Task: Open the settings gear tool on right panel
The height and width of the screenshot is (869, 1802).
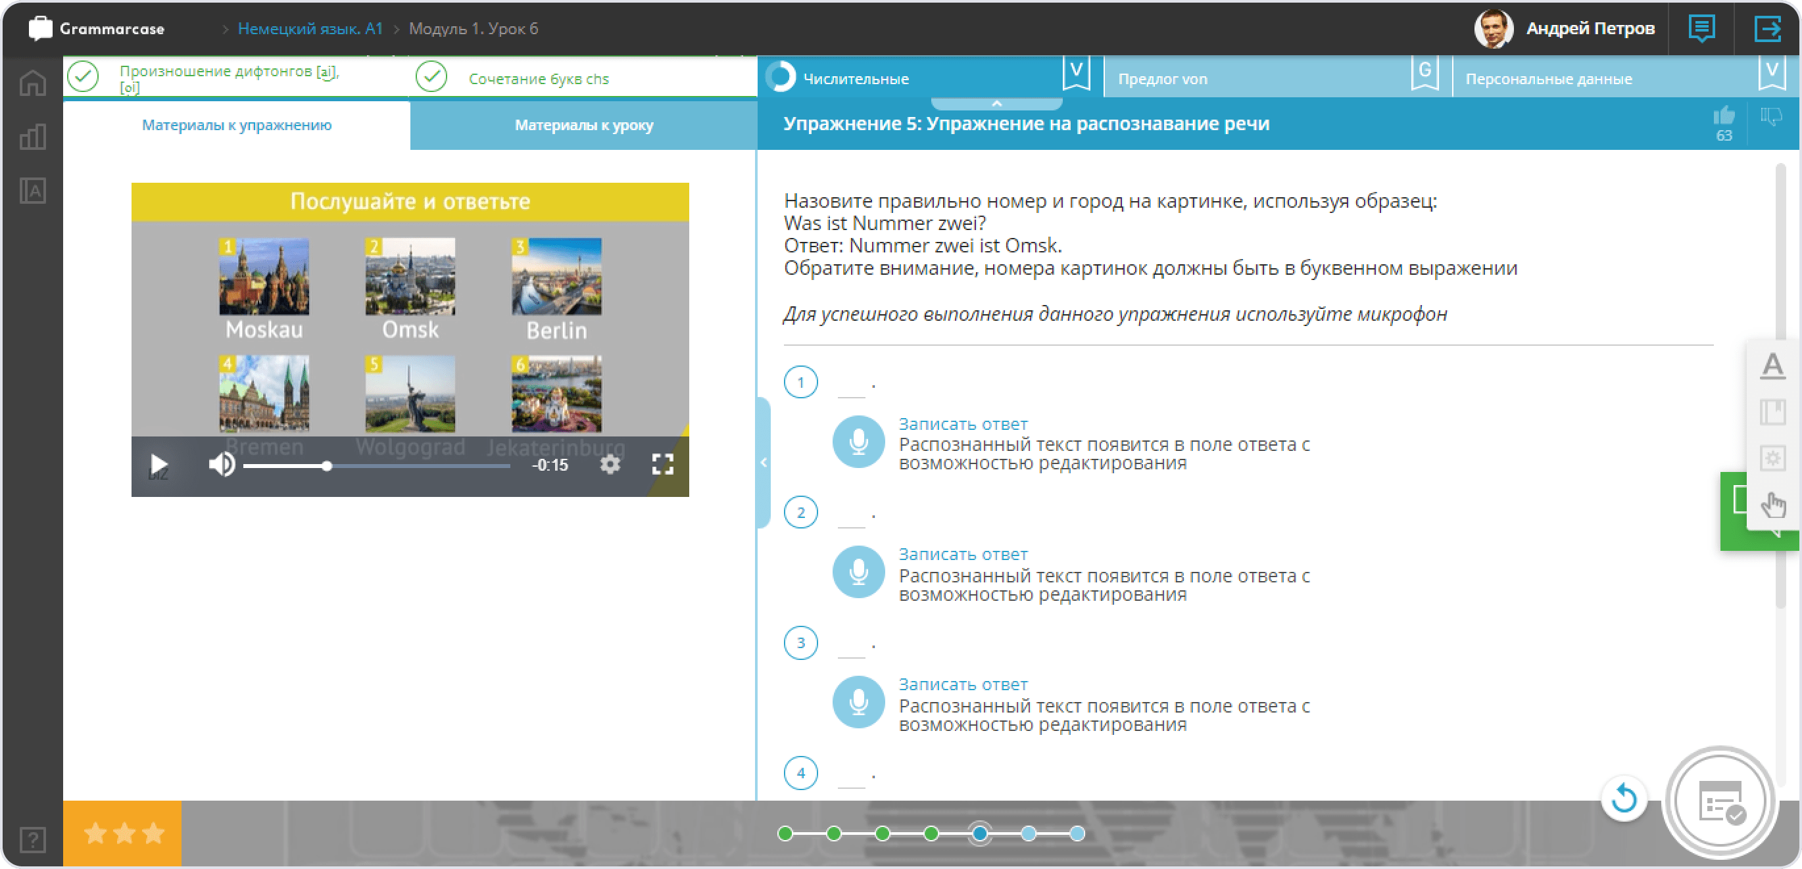Action: pos(1772,459)
